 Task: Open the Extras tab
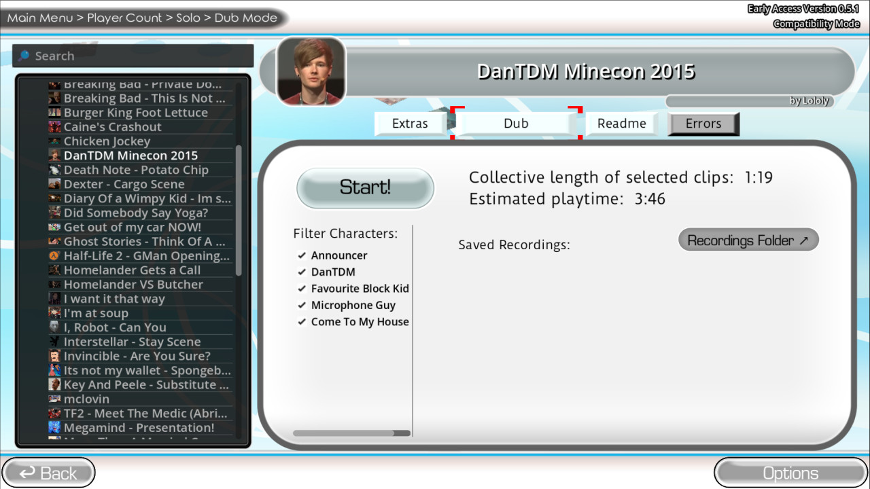click(410, 124)
